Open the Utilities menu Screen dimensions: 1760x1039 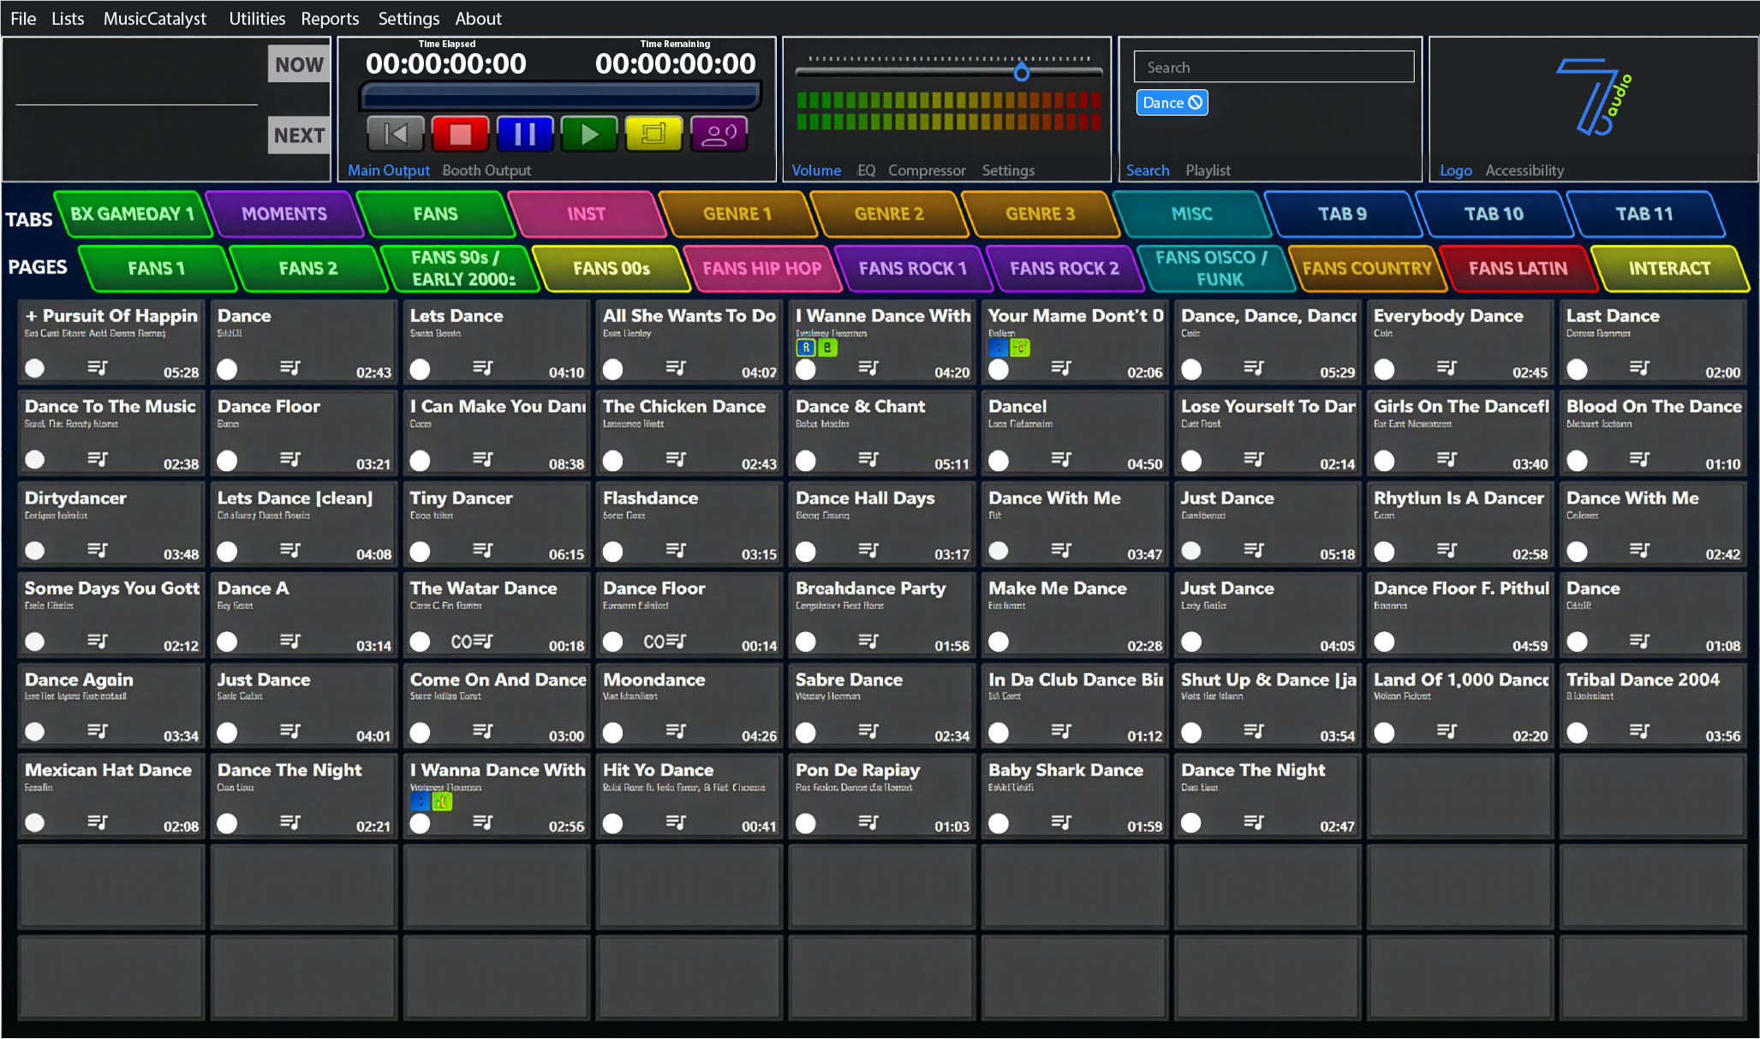pyautogui.click(x=257, y=18)
